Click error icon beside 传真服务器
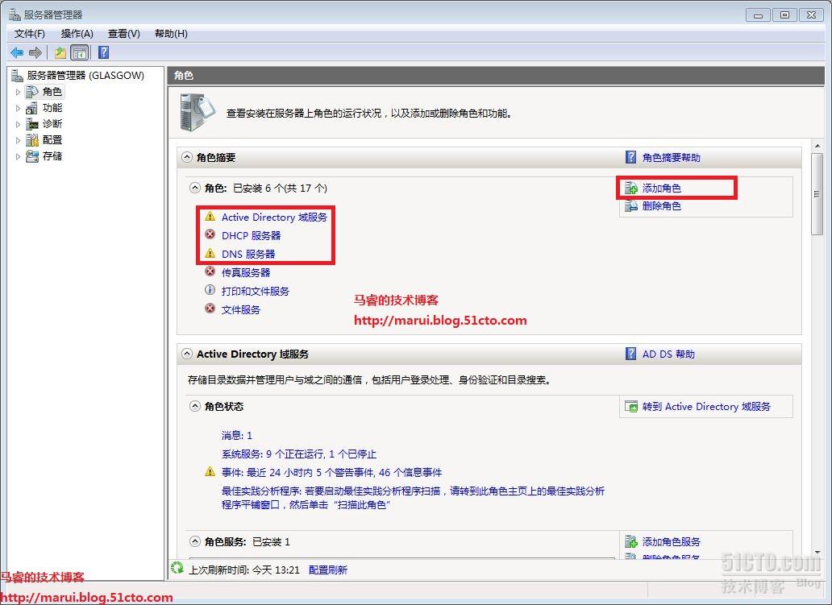The height and width of the screenshot is (605, 832). 210,271
